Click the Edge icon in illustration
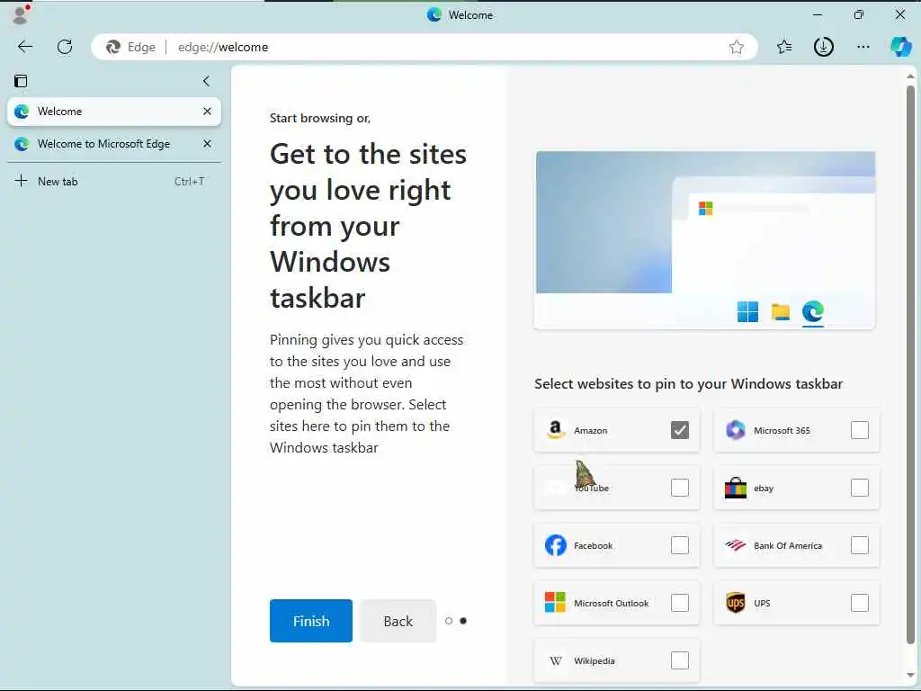Image resolution: width=921 pixels, height=691 pixels. [x=813, y=311]
